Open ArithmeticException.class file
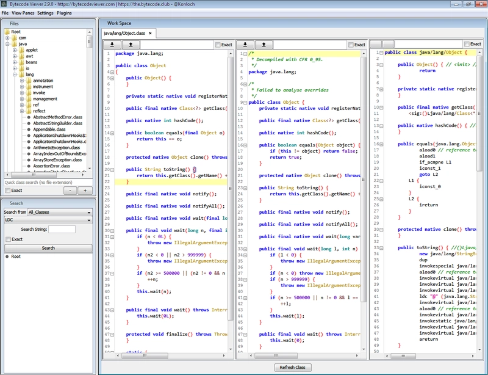Image resolution: width=488 pixels, height=375 pixels. (56, 148)
